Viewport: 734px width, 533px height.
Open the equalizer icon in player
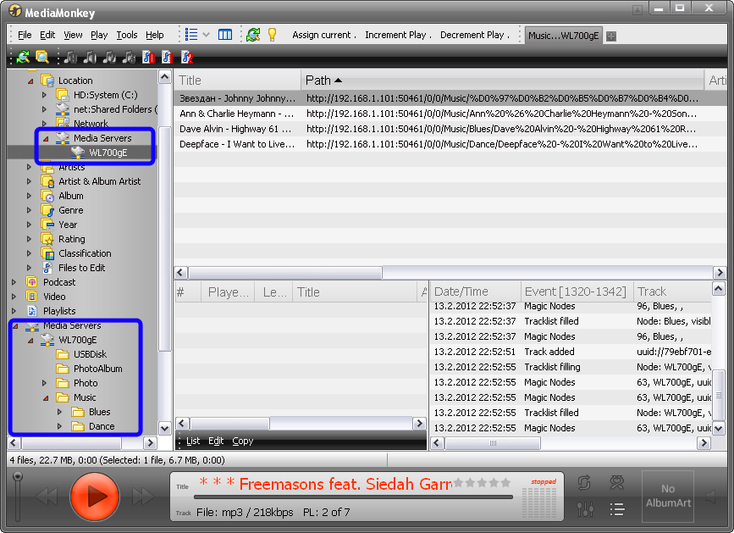point(584,509)
